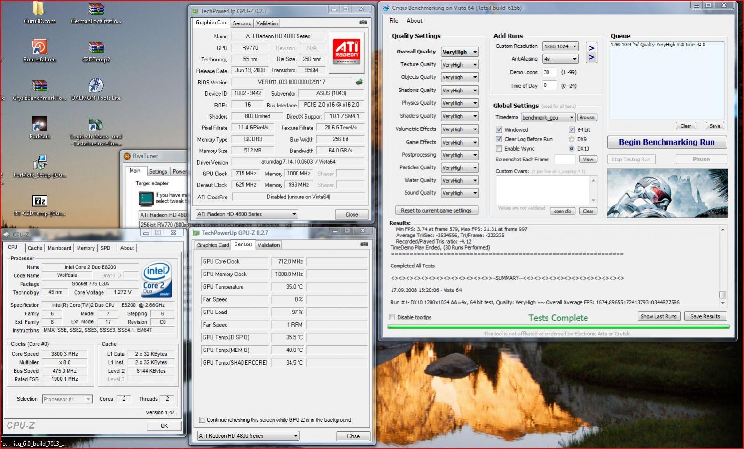Click the CPU-Z title bar icon
Viewport: 744px width, 449px height.
point(7,235)
